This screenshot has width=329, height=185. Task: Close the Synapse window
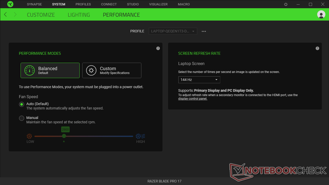[x=323, y=4]
